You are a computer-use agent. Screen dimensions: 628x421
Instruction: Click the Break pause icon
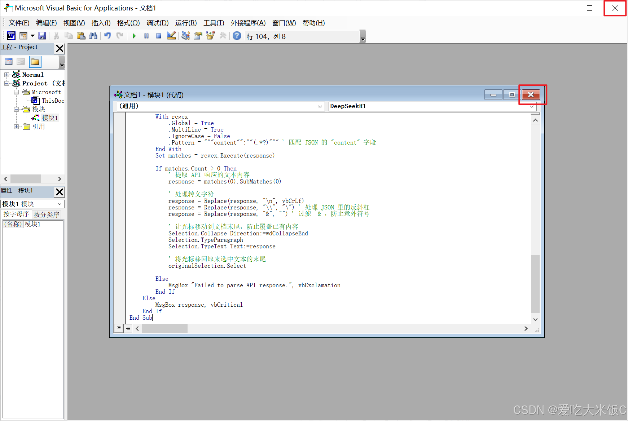tap(146, 36)
